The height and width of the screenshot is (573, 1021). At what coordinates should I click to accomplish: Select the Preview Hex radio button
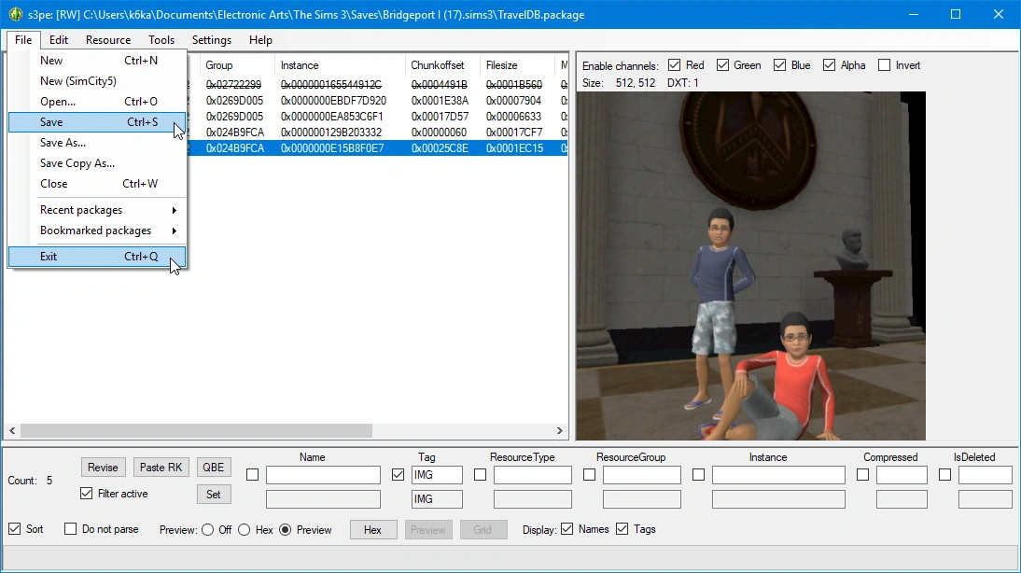click(245, 530)
